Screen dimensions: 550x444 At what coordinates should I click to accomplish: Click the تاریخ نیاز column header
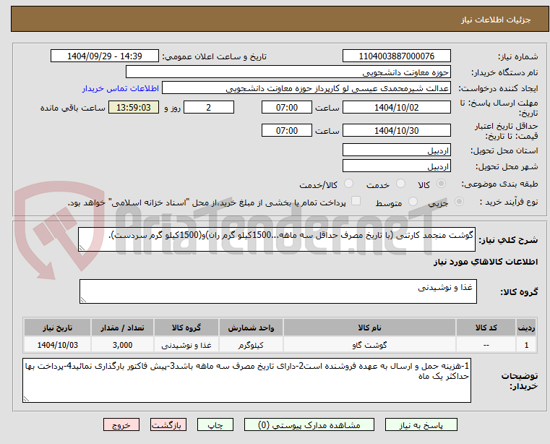click(58, 328)
